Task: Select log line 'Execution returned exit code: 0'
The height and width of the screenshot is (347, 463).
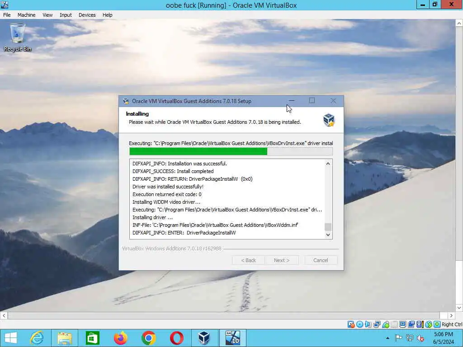Action: click(x=167, y=194)
